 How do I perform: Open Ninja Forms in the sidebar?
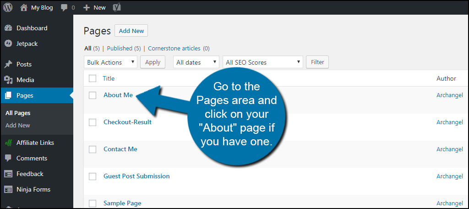click(33, 190)
